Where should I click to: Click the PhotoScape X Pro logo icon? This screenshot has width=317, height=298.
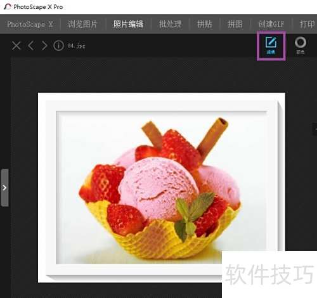(8, 6)
